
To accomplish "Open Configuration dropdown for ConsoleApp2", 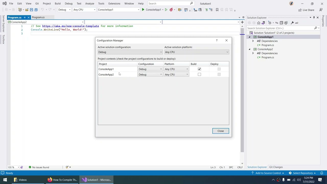I will tap(150, 74).
